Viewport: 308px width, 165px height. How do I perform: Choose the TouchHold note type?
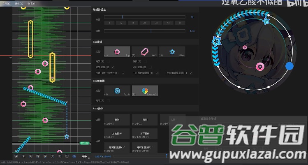(145, 91)
